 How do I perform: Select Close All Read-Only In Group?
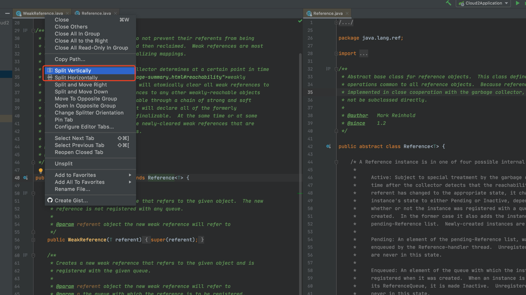90,48
